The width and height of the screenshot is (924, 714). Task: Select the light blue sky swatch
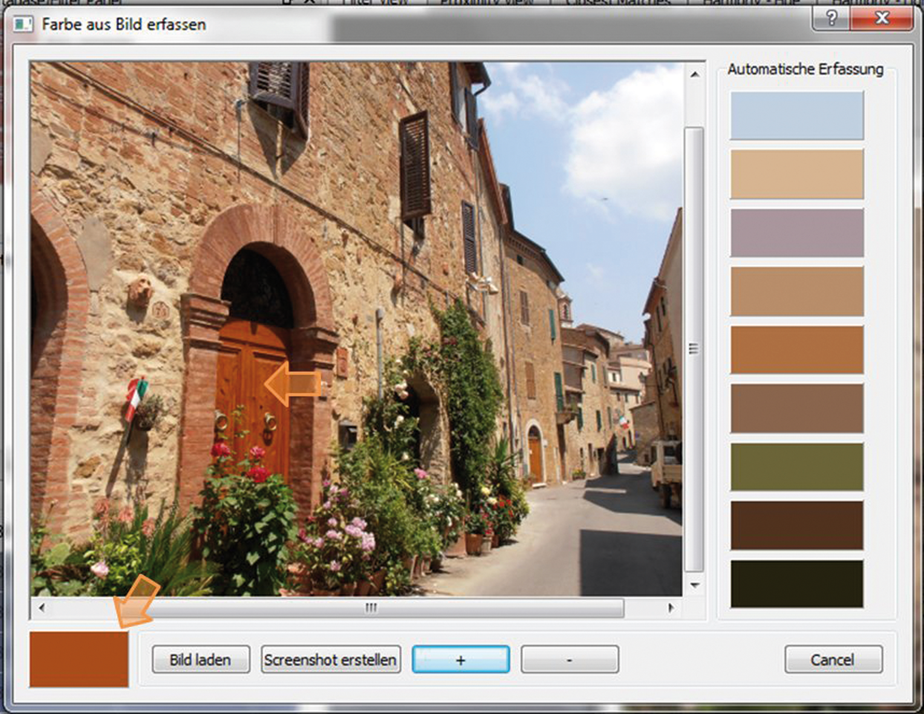pyautogui.click(x=796, y=115)
